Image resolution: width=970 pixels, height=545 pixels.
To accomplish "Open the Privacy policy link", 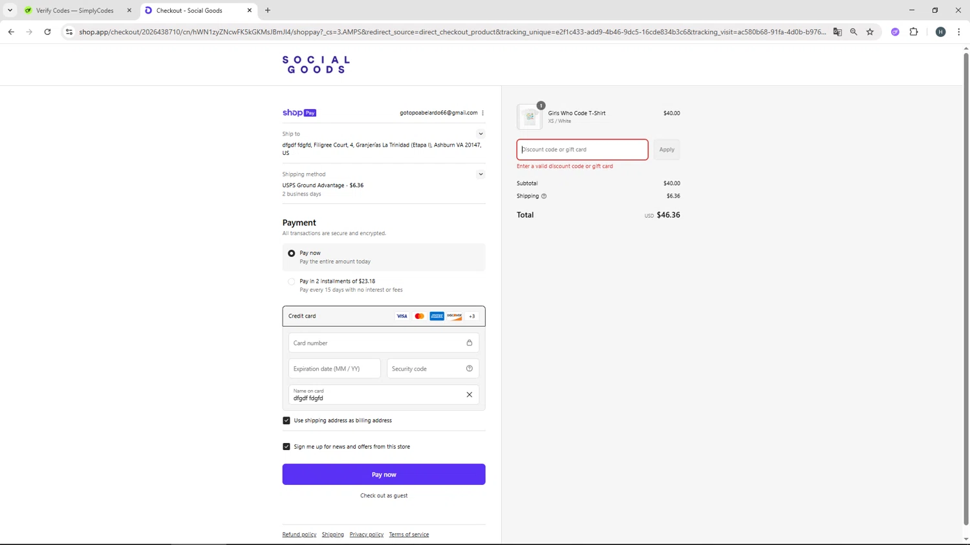I will [367, 535].
